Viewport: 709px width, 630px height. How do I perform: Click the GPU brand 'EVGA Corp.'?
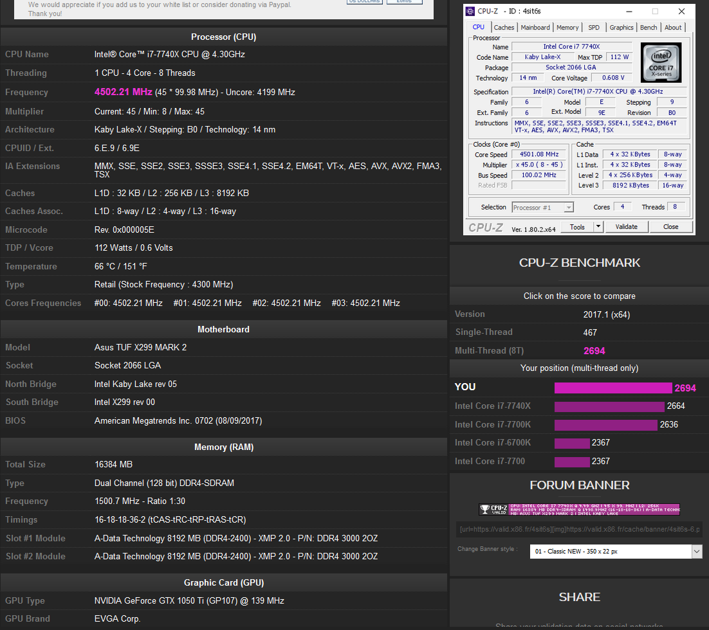click(118, 618)
